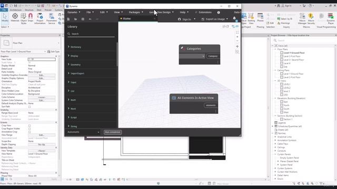Zoom out on the Dynamo canvas
This screenshot has width=337, height=189.
237,41
